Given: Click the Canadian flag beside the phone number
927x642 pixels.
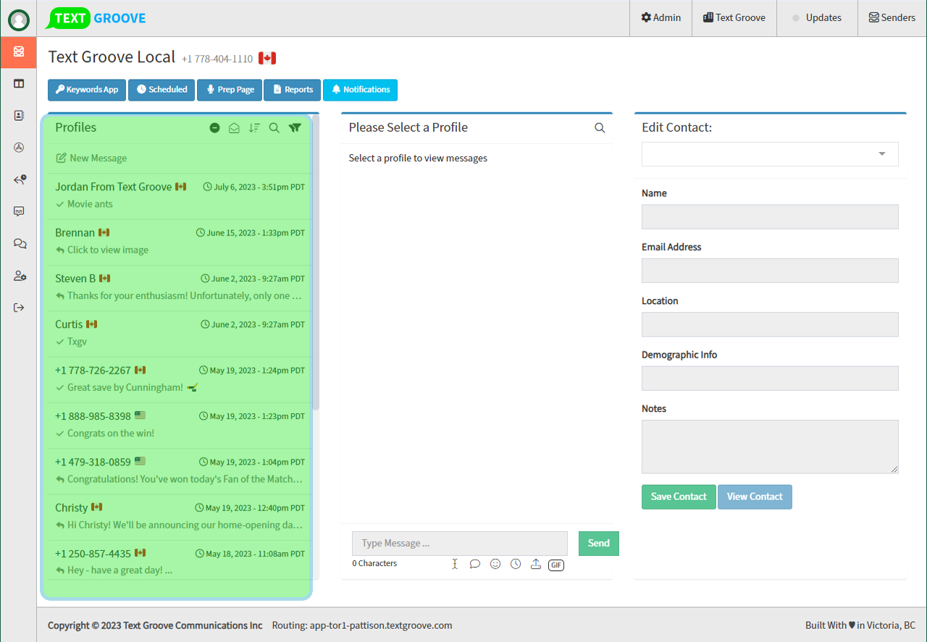Looking at the screenshot, I should click(267, 59).
